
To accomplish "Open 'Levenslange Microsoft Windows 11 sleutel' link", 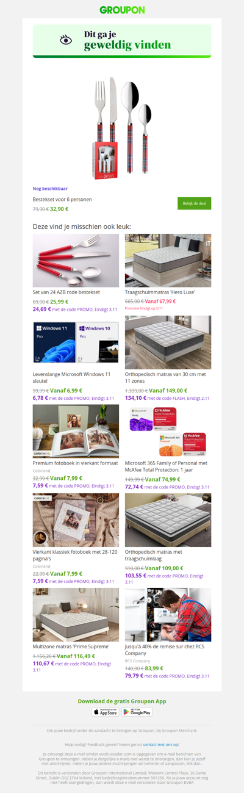I will (71, 377).
